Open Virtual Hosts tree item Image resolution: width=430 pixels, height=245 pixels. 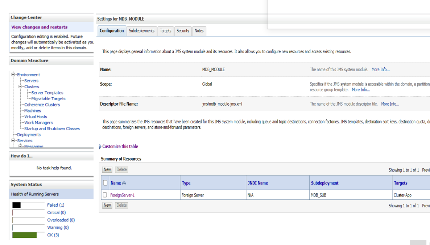[x=36, y=117]
